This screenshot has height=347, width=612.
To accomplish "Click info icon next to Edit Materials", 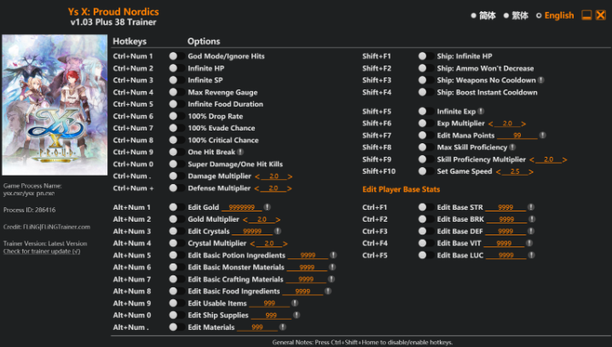I will [283, 327].
